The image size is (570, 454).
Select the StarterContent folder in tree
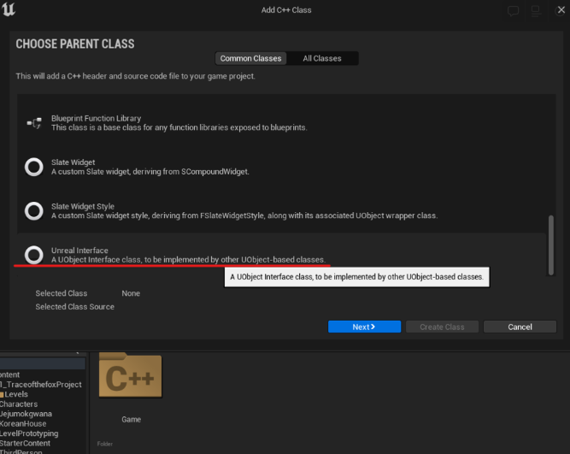coord(25,444)
